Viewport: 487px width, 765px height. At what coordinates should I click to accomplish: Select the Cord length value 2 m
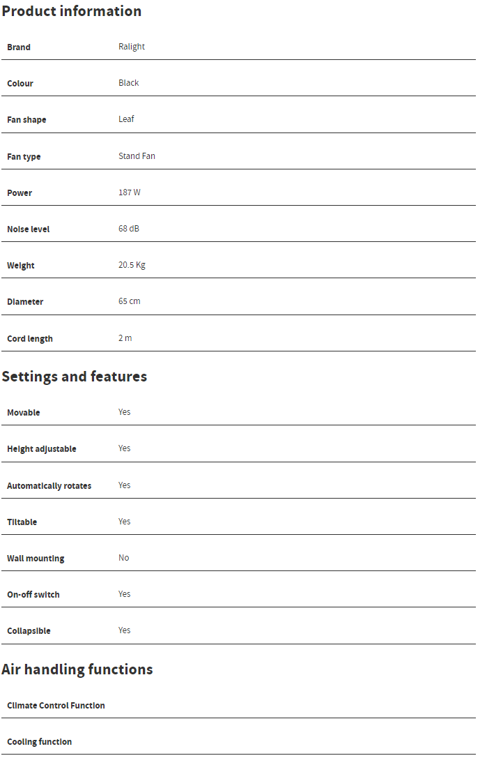point(125,338)
